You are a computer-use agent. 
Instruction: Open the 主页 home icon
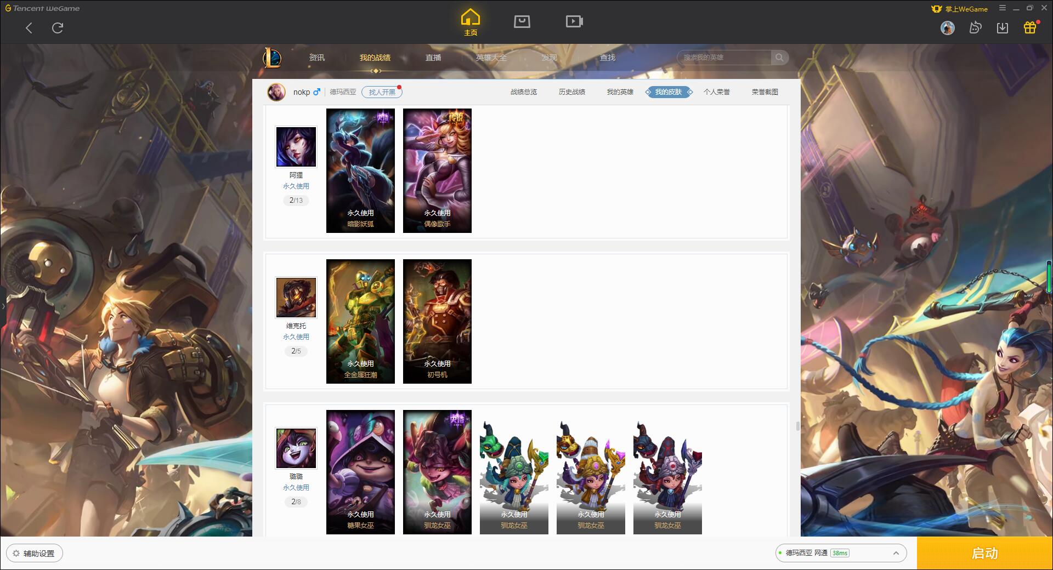click(x=471, y=22)
